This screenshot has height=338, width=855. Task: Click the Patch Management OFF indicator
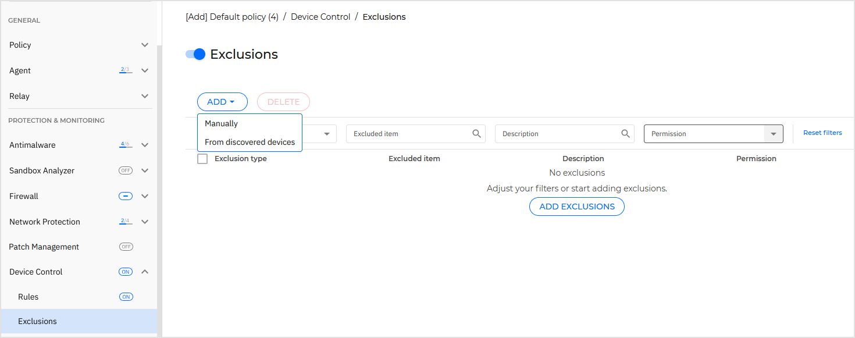point(126,246)
